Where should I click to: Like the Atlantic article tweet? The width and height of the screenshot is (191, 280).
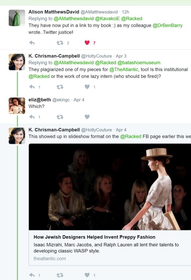click(87, 275)
